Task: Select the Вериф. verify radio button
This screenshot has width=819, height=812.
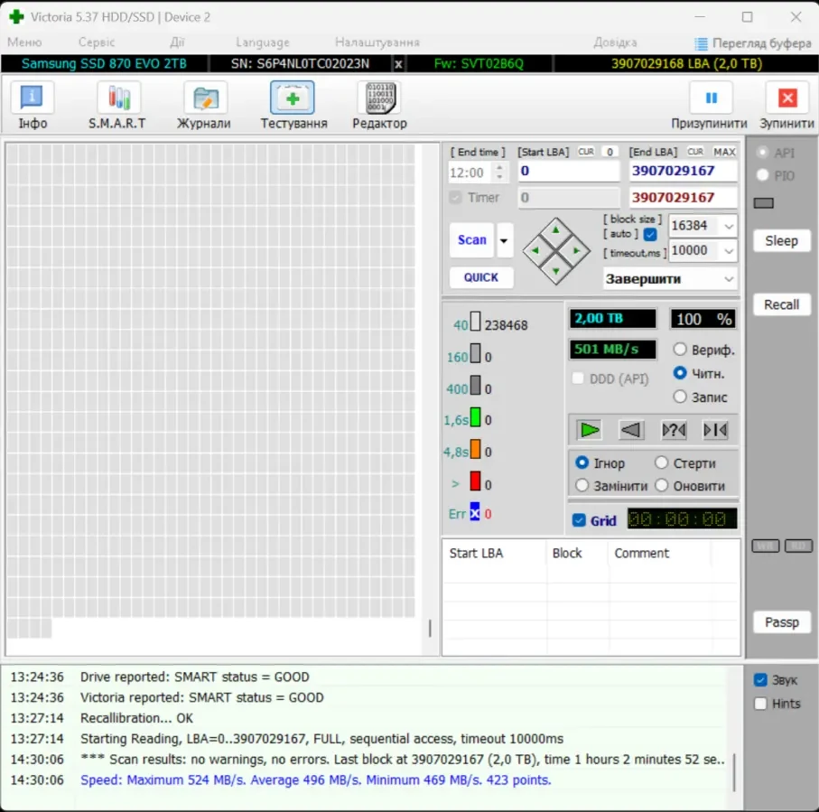Action: click(x=680, y=349)
